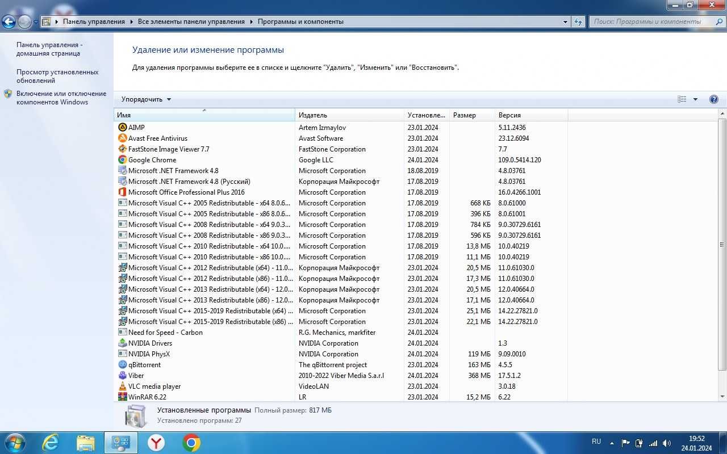Sort by the Установлено column header
Image resolution: width=727 pixels, height=454 pixels.
coord(427,115)
